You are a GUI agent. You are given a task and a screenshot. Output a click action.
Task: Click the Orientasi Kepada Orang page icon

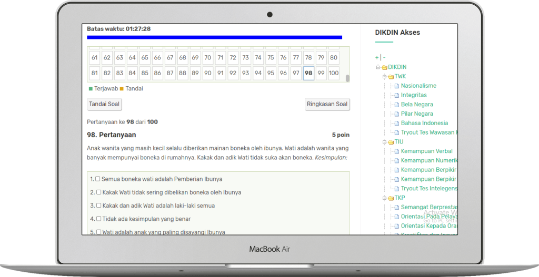[397, 226]
